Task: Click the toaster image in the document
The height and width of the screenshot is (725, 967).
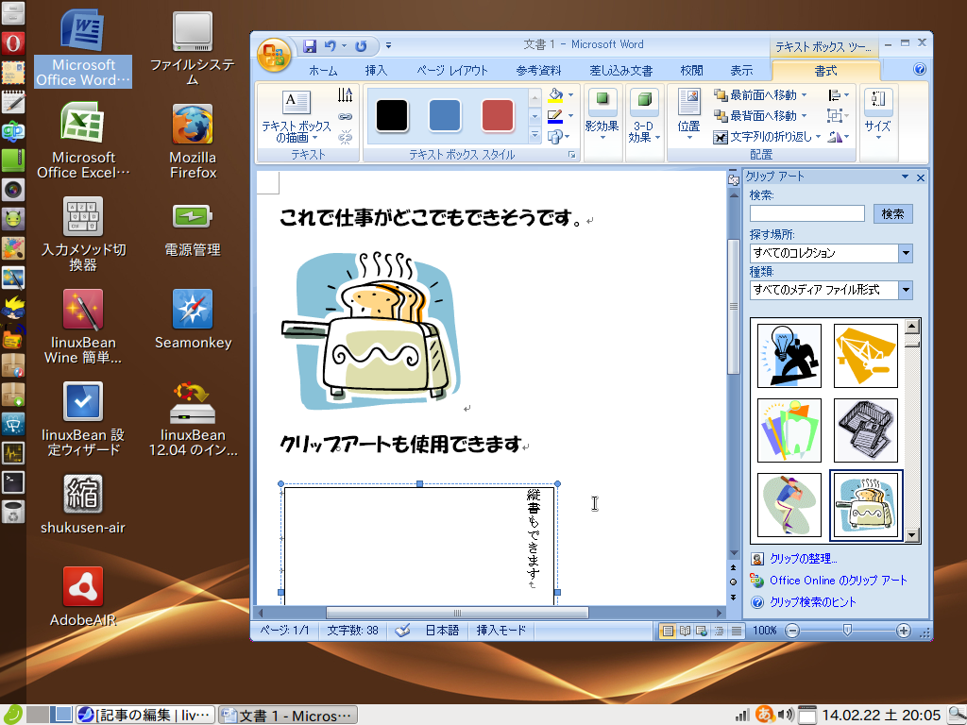Action: point(372,330)
